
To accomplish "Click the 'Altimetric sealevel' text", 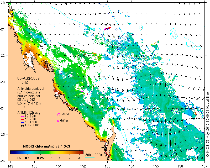I will (31, 89).
